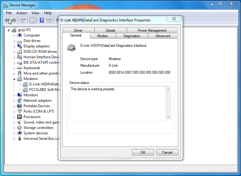
Task: Collapse the Modems node
Action: tap(14, 79)
